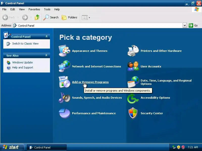Click the Printers and Other Hardware icon
202x151 pixels.
tap(133, 51)
